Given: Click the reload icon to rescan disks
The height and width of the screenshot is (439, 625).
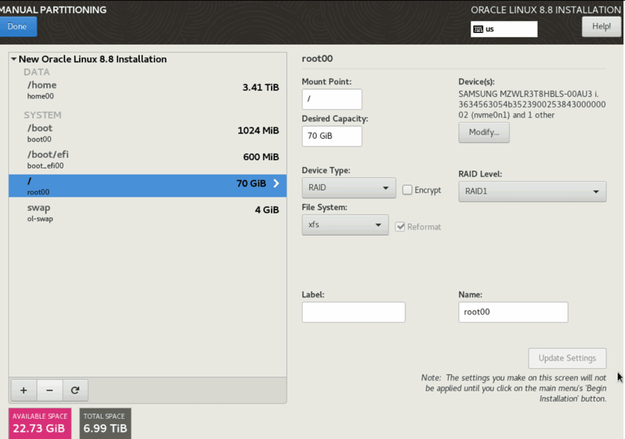Looking at the screenshot, I should (75, 390).
